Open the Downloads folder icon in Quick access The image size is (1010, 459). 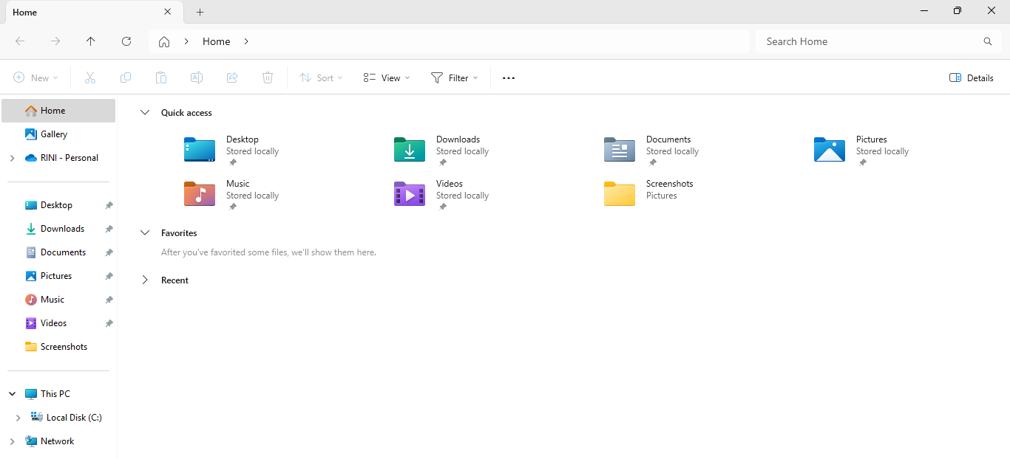410,150
